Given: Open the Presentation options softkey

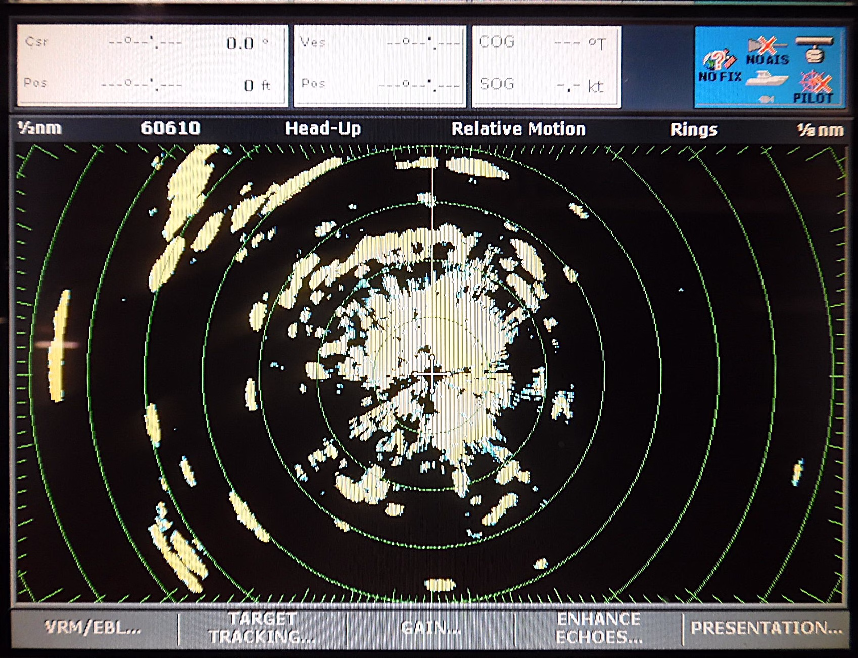Looking at the screenshot, I should [x=766, y=628].
